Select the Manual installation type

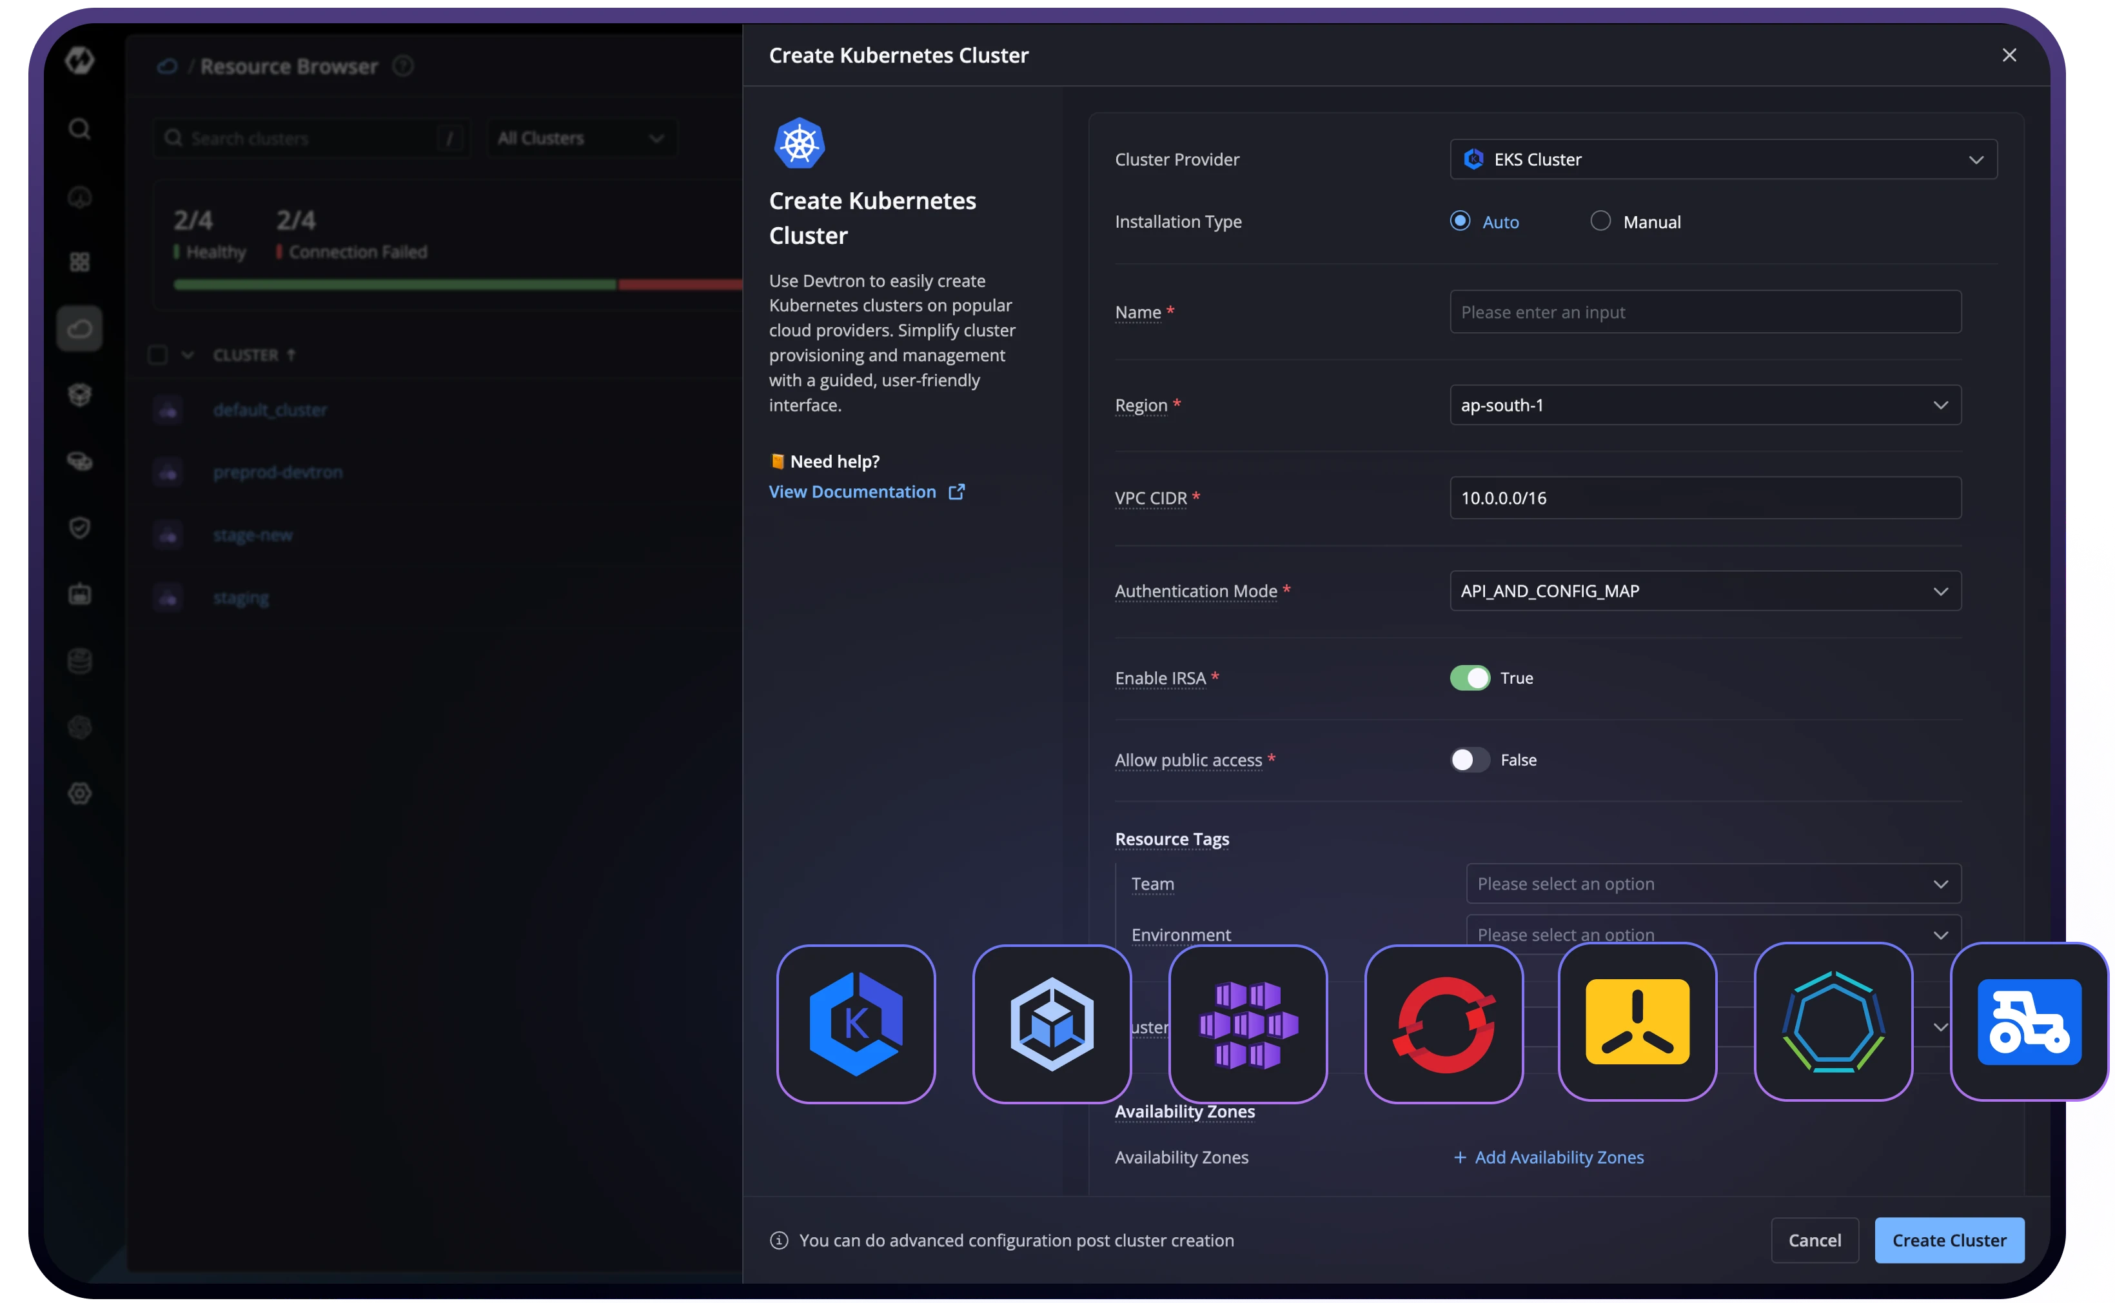click(1600, 221)
